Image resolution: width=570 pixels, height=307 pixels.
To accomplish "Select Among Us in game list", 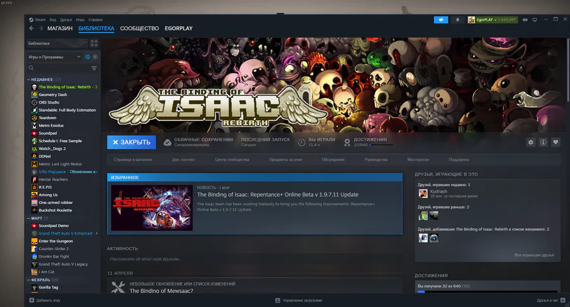I will tap(48, 195).
